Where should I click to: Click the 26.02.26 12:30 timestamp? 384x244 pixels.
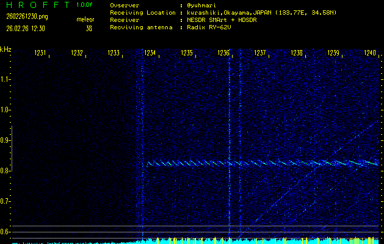coord(28,27)
